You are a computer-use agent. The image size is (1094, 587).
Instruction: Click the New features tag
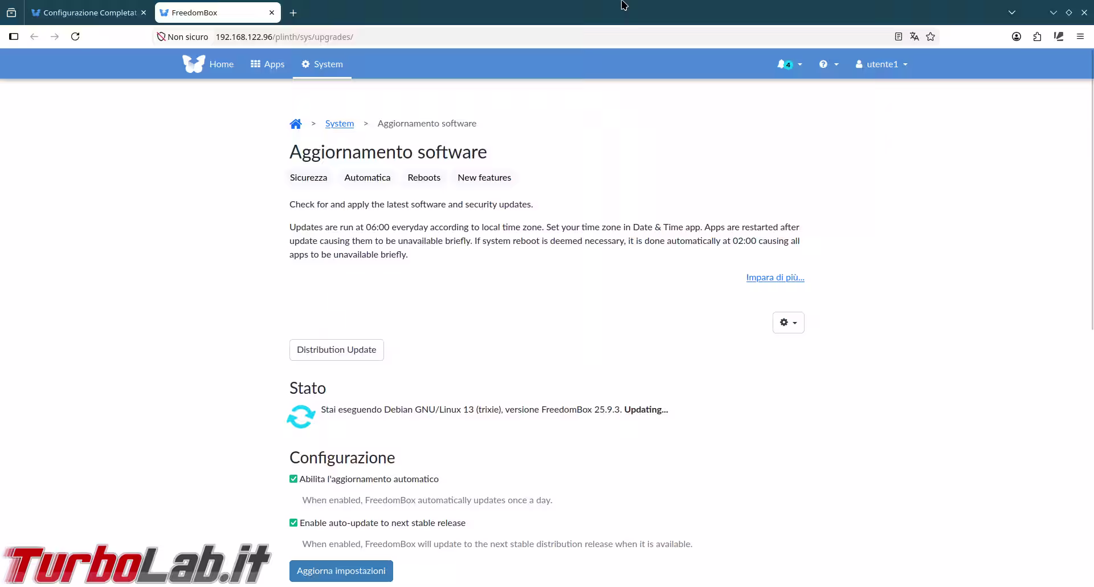(484, 178)
